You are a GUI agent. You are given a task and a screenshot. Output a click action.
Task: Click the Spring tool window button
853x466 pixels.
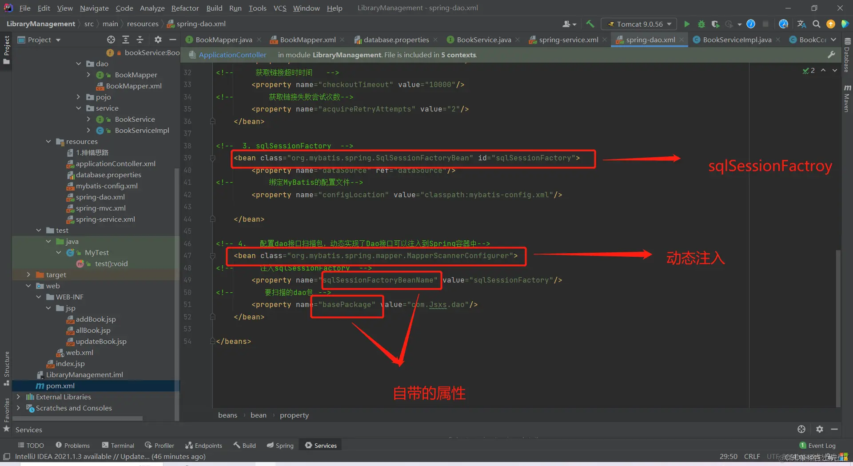[280, 445]
